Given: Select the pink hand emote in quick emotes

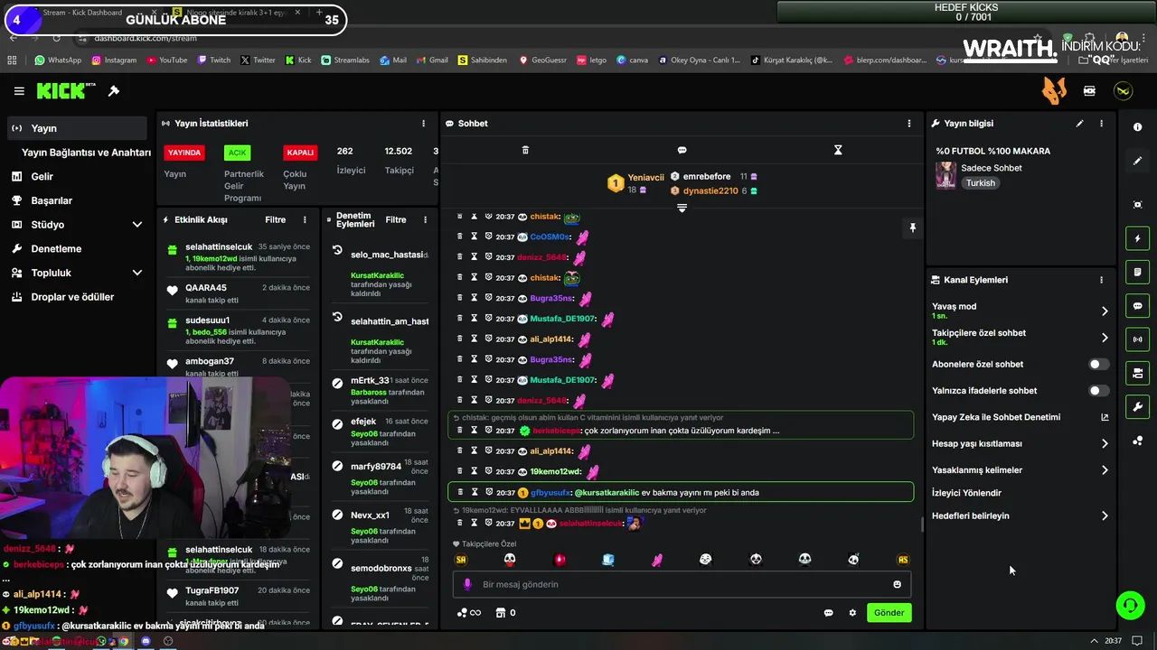Looking at the screenshot, I should [x=657, y=560].
